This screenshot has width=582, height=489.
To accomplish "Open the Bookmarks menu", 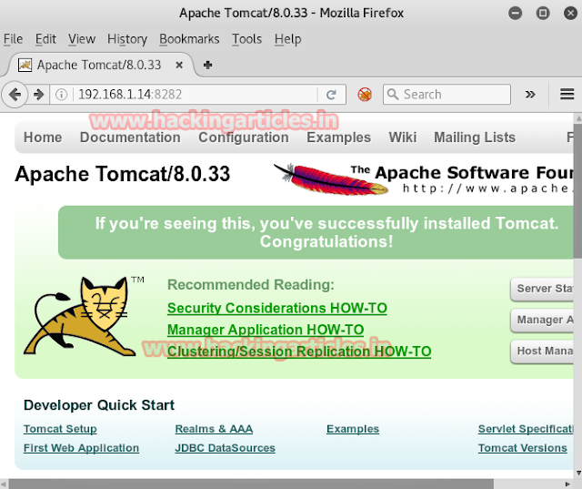I will [x=189, y=39].
